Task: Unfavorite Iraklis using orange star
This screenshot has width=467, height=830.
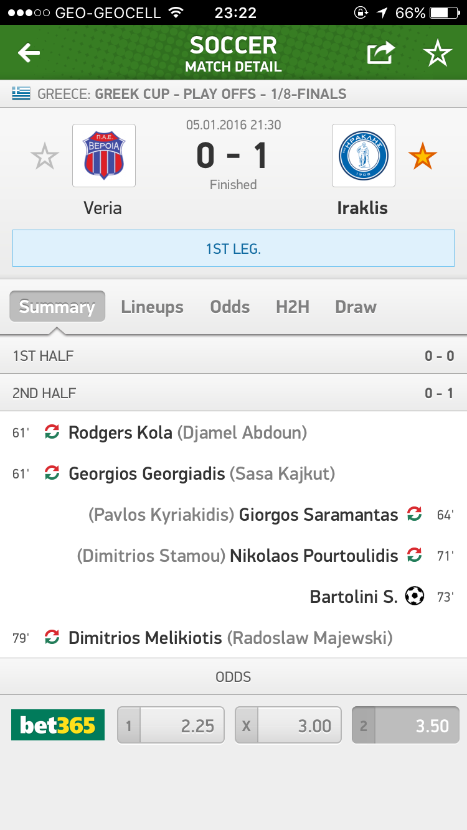Action: [x=422, y=157]
